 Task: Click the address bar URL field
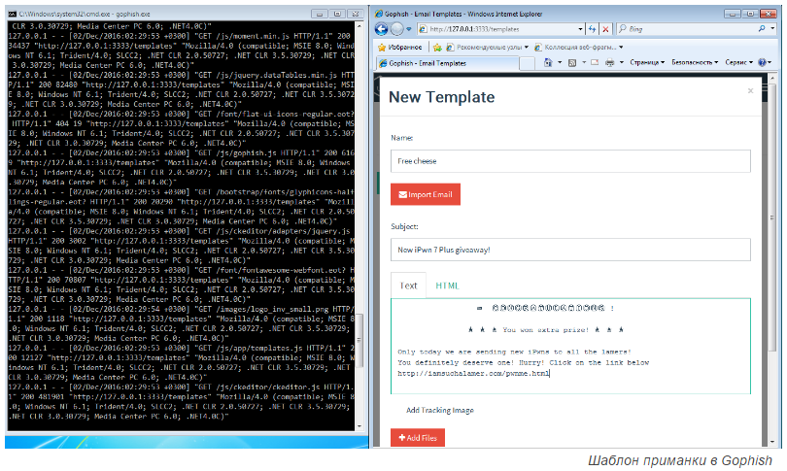[x=497, y=29]
